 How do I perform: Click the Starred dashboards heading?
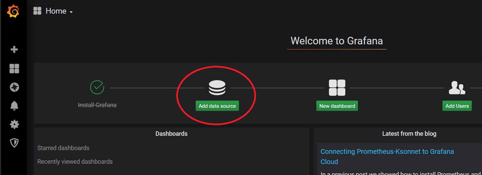tap(63, 148)
